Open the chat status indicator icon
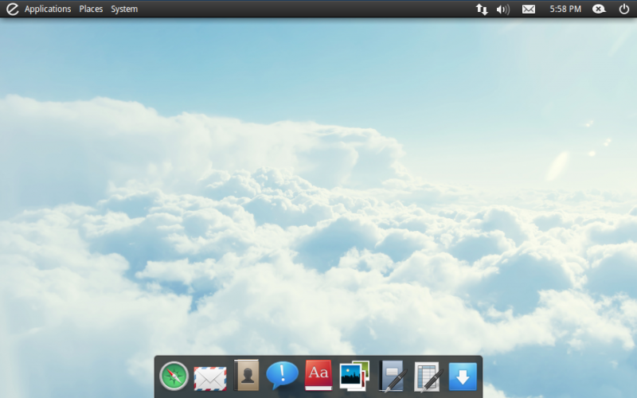The image size is (637, 398). (x=599, y=9)
